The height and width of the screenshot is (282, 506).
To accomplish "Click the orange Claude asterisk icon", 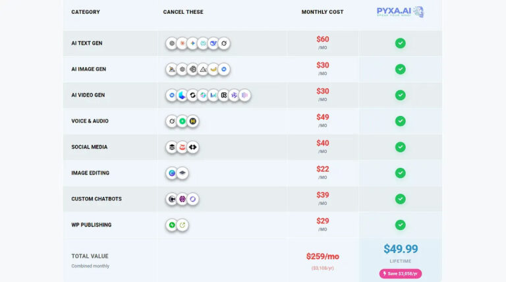I will click(x=182, y=43).
